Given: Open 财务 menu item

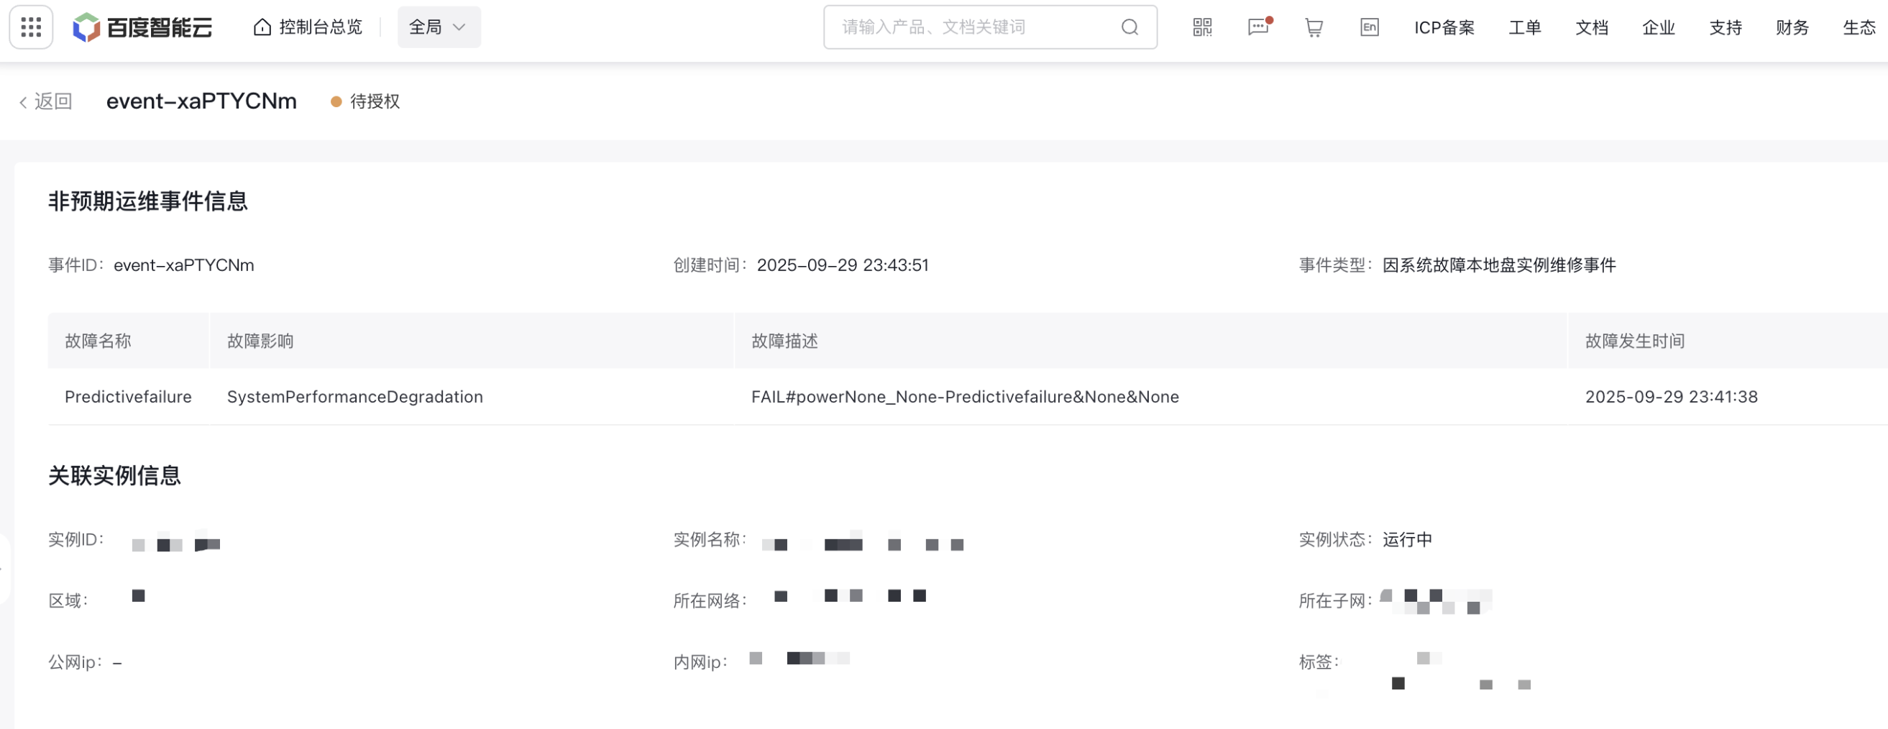Looking at the screenshot, I should pyautogui.click(x=1791, y=28).
